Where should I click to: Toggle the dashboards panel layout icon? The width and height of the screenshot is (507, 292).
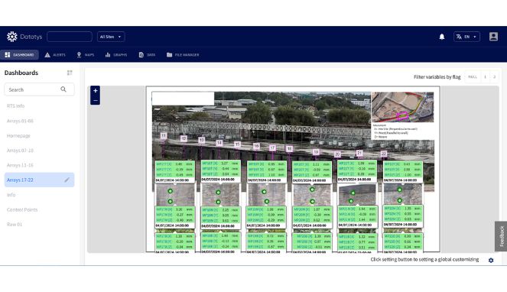[x=70, y=73]
